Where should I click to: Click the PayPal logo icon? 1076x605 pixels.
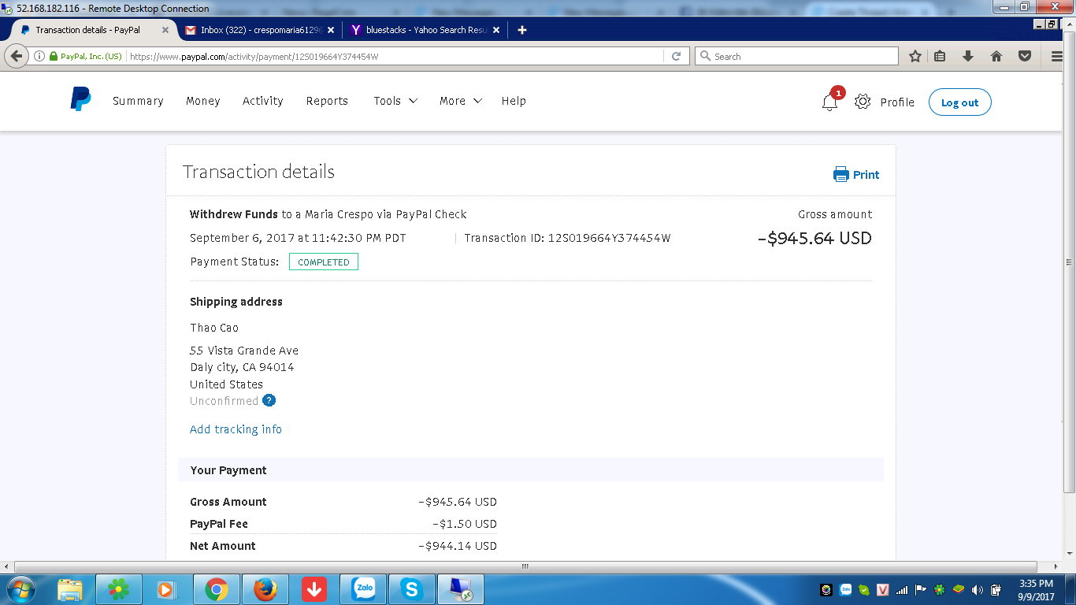click(81, 99)
